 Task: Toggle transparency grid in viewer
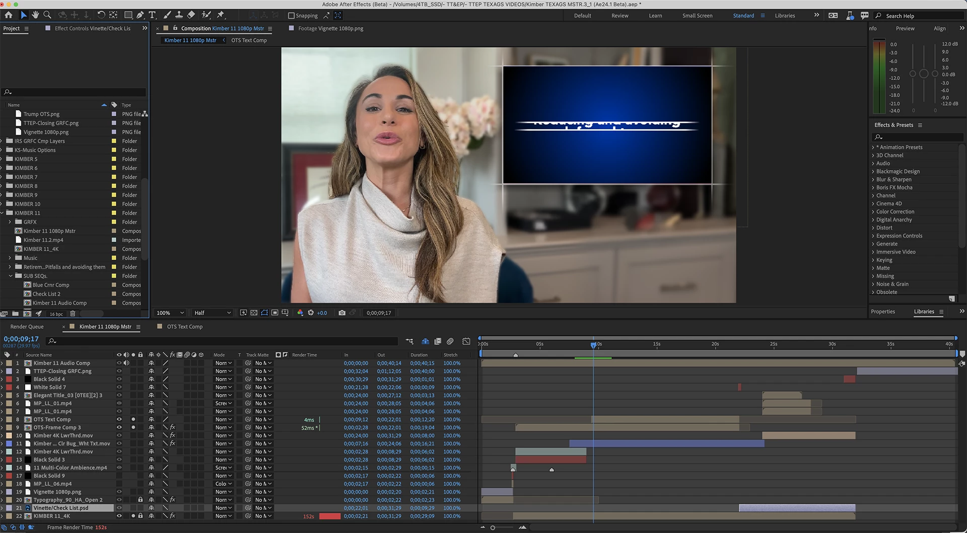click(254, 313)
